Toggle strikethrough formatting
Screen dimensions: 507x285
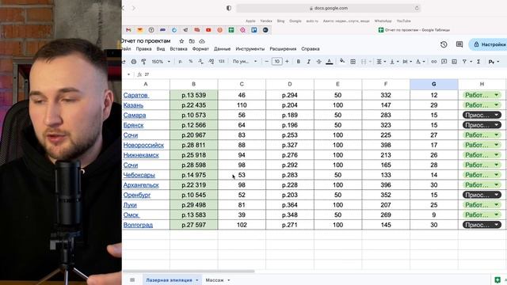pos(318,62)
